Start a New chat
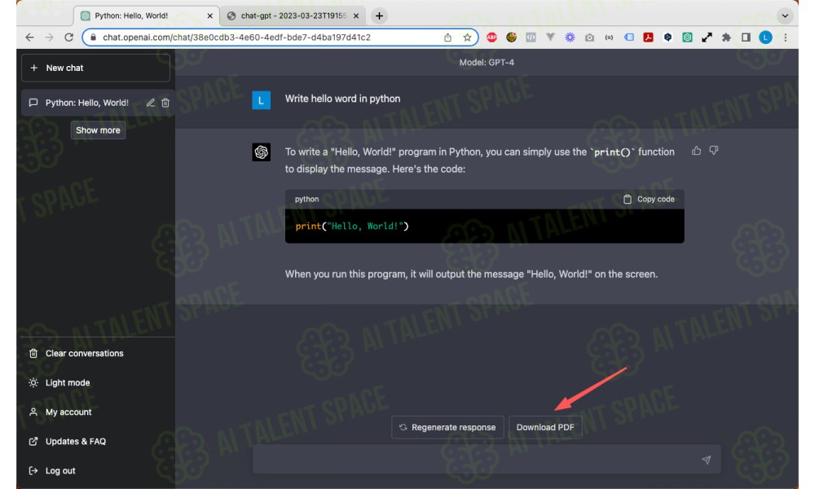The image size is (815, 489). coord(95,68)
